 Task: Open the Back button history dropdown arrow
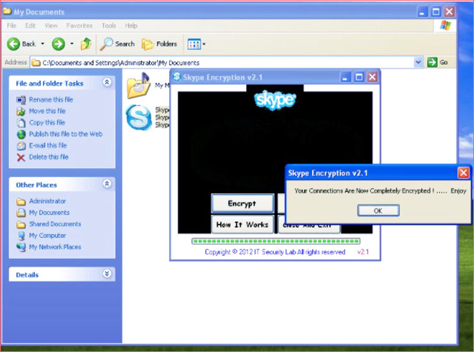(42, 44)
